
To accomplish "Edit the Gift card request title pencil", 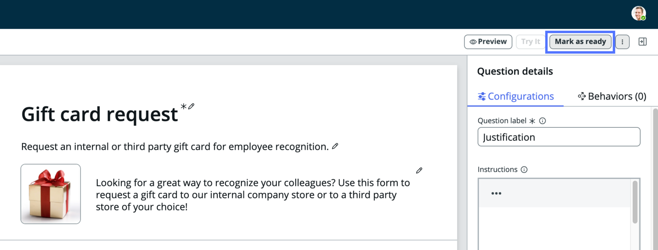I will coord(191,106).
